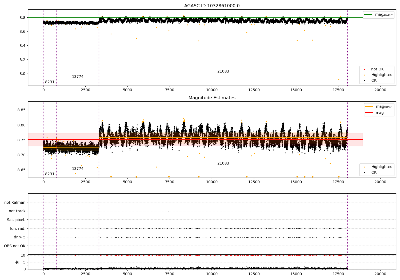Viewport: 400px width, 280px height.
Task: Click the 'dr > 5' row label
Action: pyautogui.click(x=20, y=237)
